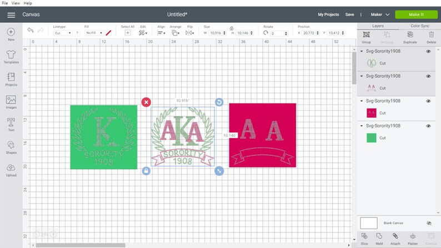Delete the selection with the red X handle

pyautogui.click(x=146, y=102)
